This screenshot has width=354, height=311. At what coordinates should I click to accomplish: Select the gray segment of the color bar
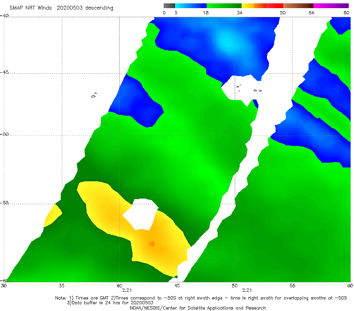click(169, 6)
